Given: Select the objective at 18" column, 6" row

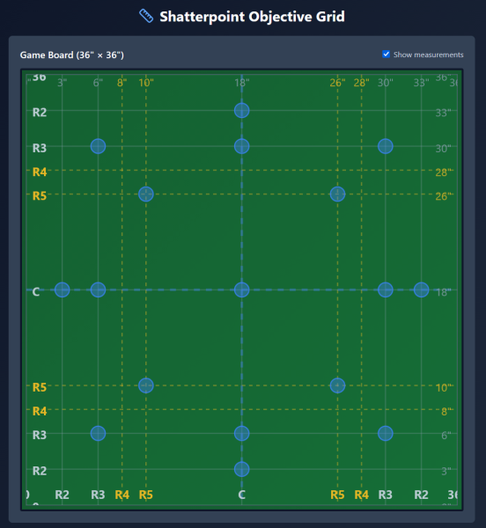Looking at the screenshot, I should pyautogui.click(x=242, y=433).
